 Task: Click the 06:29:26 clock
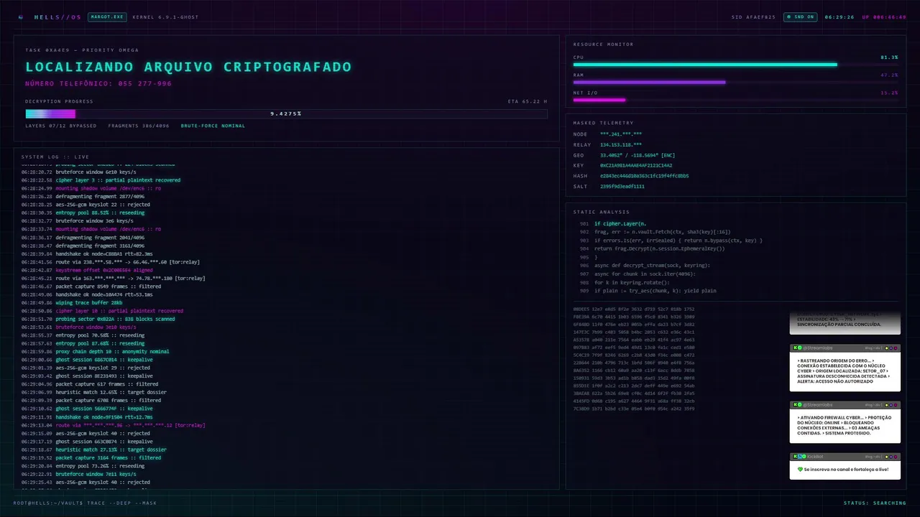pyautogui.click(x=839, y=17)
